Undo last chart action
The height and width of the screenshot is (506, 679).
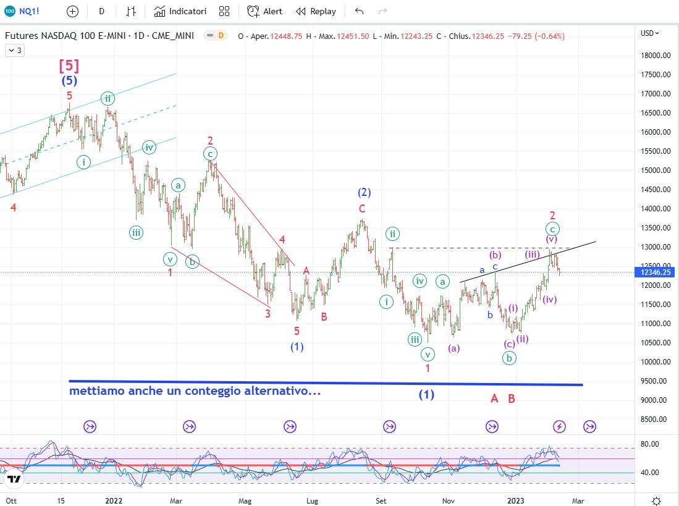(359, 11)
